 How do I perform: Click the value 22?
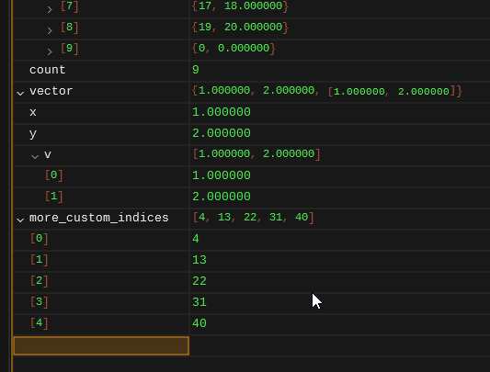pos(199,281)
